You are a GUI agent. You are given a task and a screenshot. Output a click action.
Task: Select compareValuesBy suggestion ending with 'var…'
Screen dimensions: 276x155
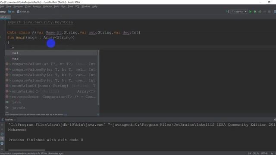point(51,75)
